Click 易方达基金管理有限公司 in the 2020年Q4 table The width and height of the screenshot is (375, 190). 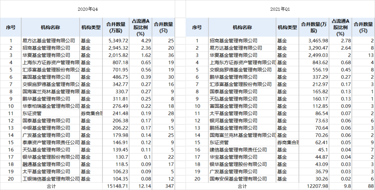(x=49, y=40)
